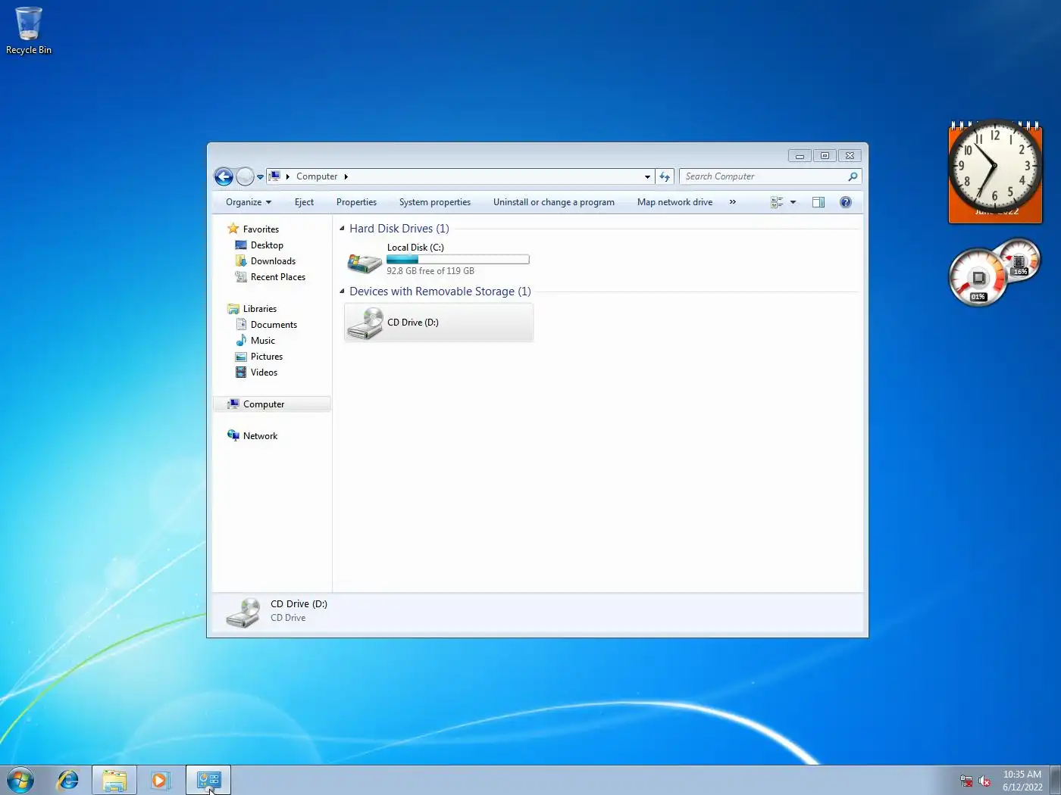Select the CD Drive (D:) icon

pos(365,323)
